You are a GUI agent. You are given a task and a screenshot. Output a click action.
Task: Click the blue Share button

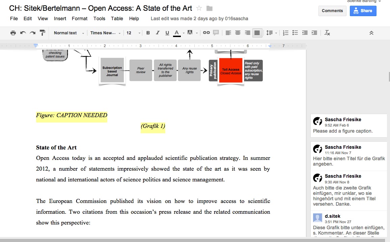[363, 11]
